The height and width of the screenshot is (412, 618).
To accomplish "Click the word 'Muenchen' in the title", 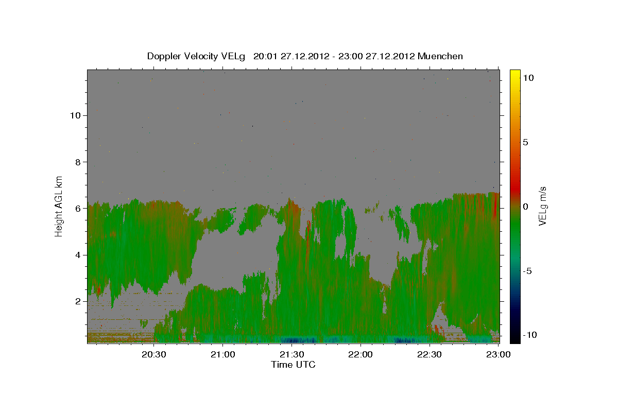I will coord(440,56).
